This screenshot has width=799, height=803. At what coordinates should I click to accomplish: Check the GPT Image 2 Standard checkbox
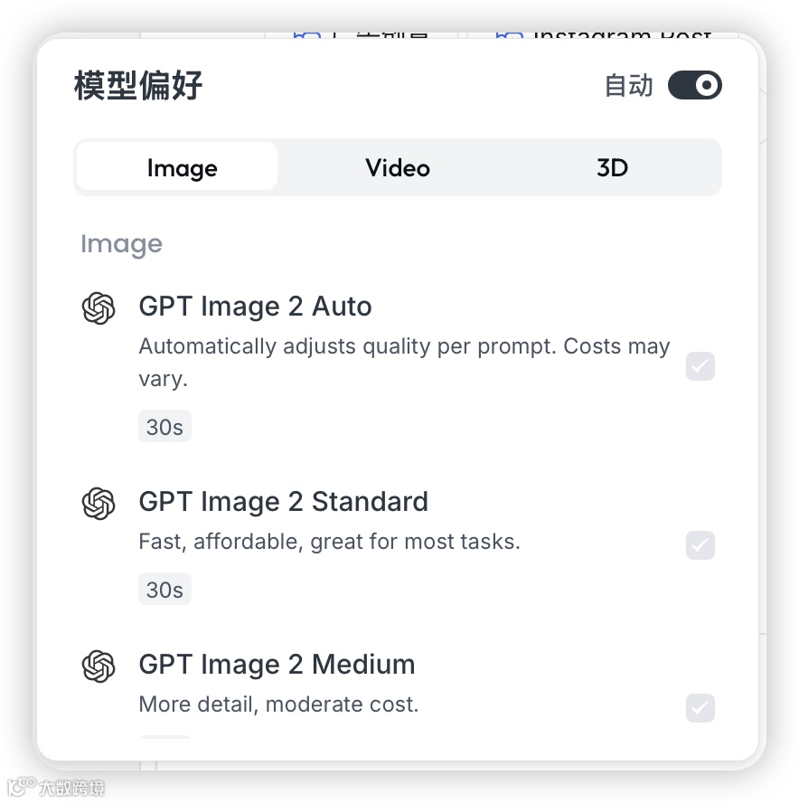tap(700, 545)
